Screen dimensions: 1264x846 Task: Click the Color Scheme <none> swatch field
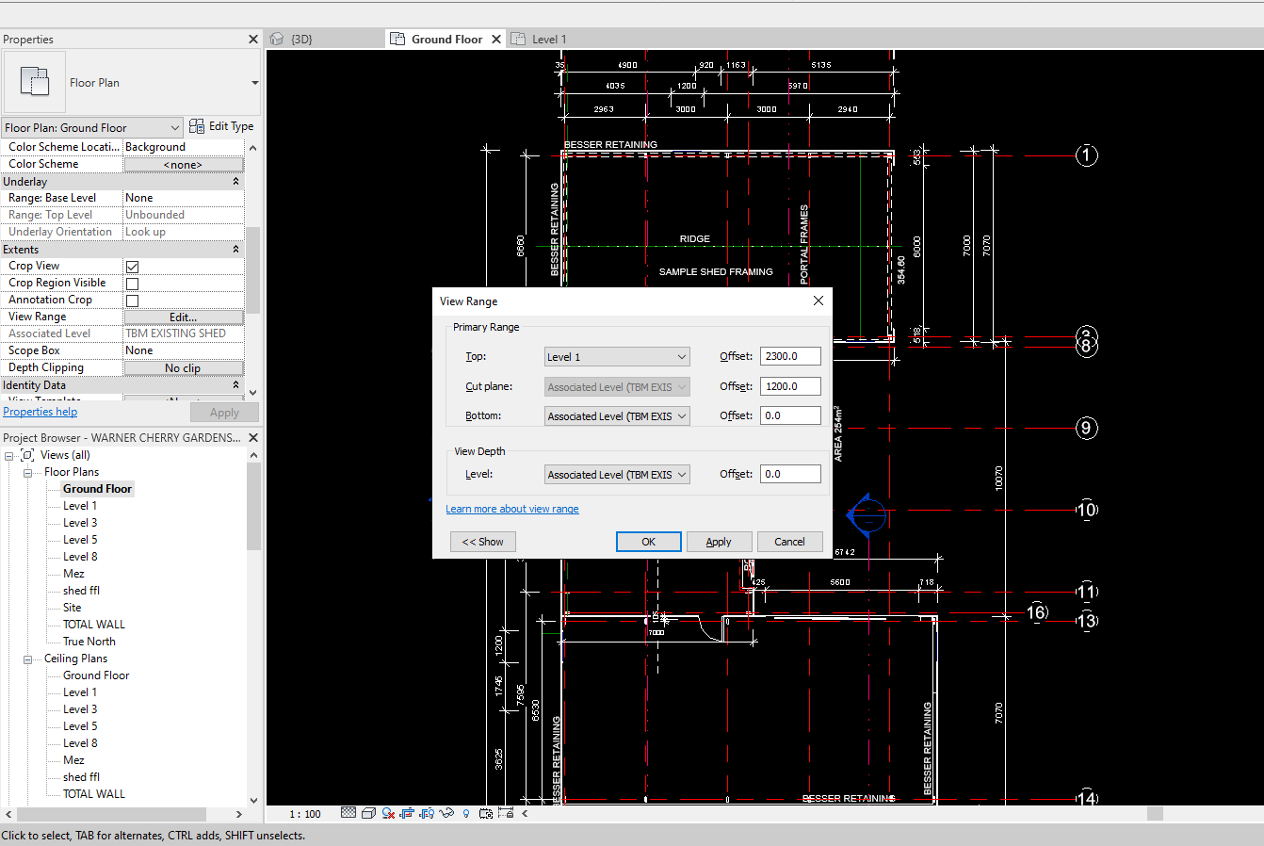(x=183, y=163)
